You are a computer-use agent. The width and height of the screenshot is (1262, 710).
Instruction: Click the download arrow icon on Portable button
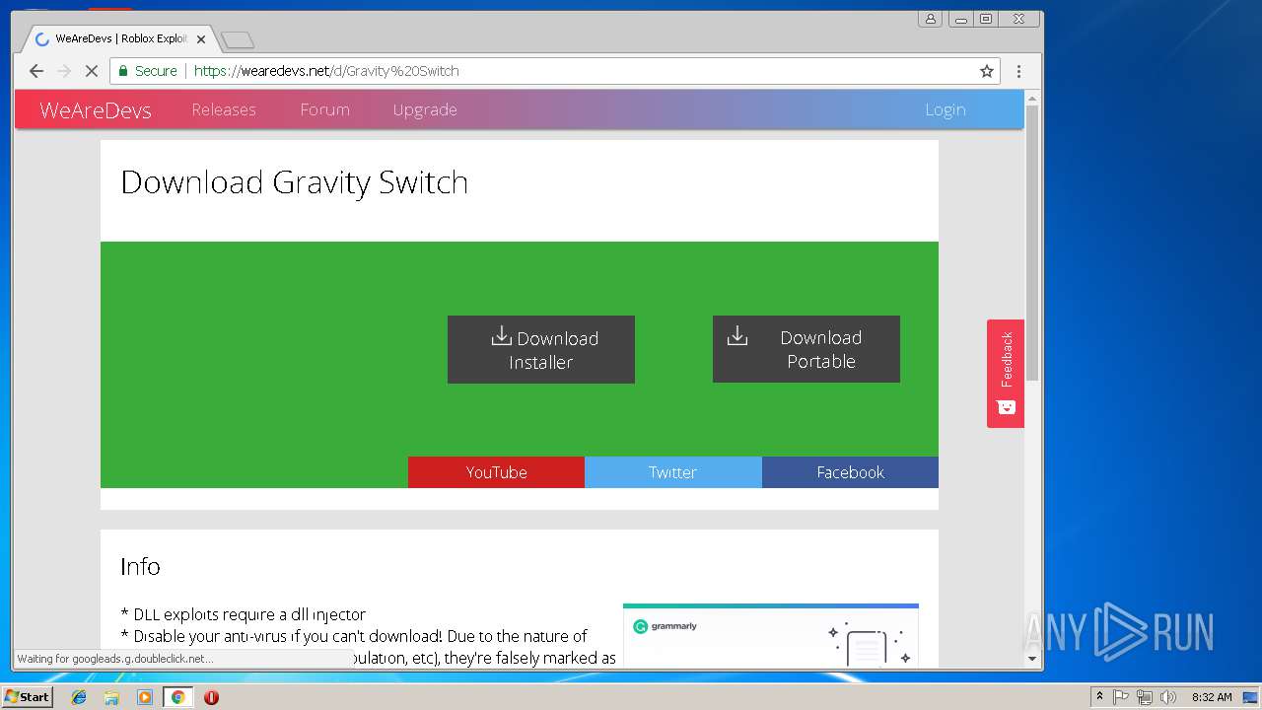[x=736, y=335]
